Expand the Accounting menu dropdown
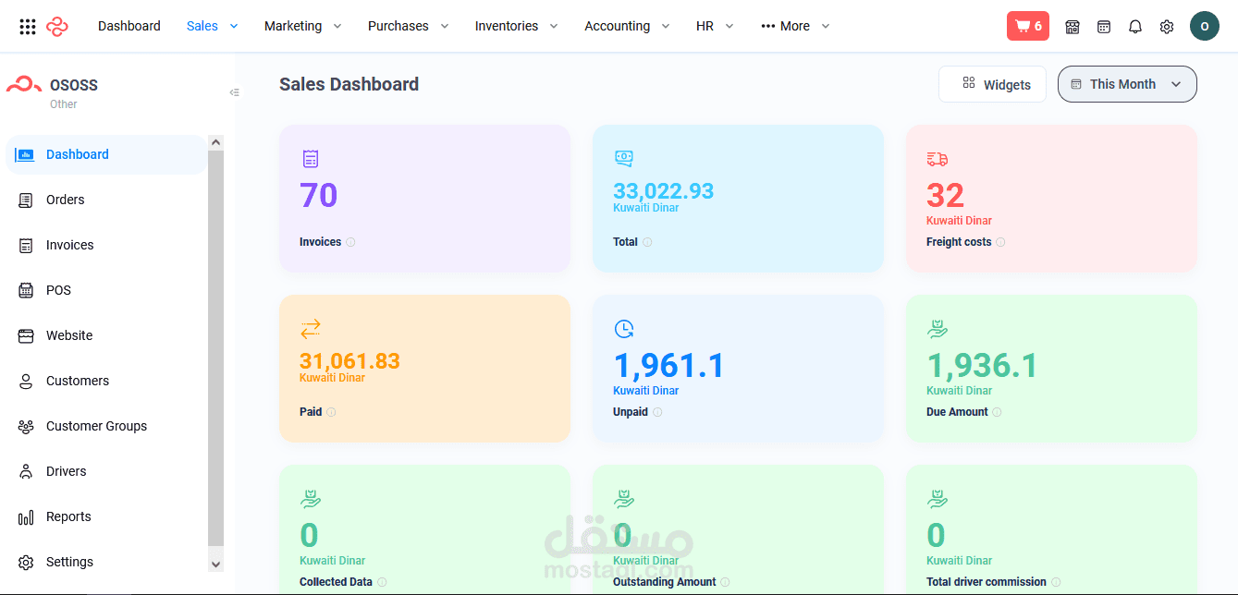Viewport: 1238px width, 595px height. 627,26
